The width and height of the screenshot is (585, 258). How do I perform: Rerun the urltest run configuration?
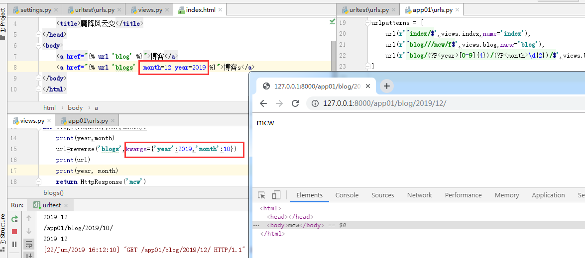[14, 219]
